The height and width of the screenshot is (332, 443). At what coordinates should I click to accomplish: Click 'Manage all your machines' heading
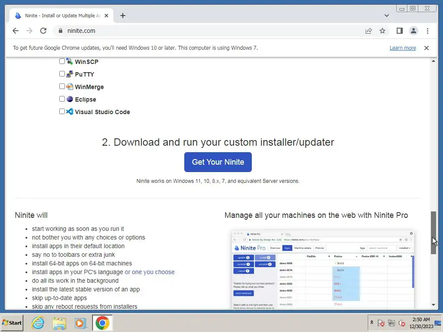[x=316, y=215]
